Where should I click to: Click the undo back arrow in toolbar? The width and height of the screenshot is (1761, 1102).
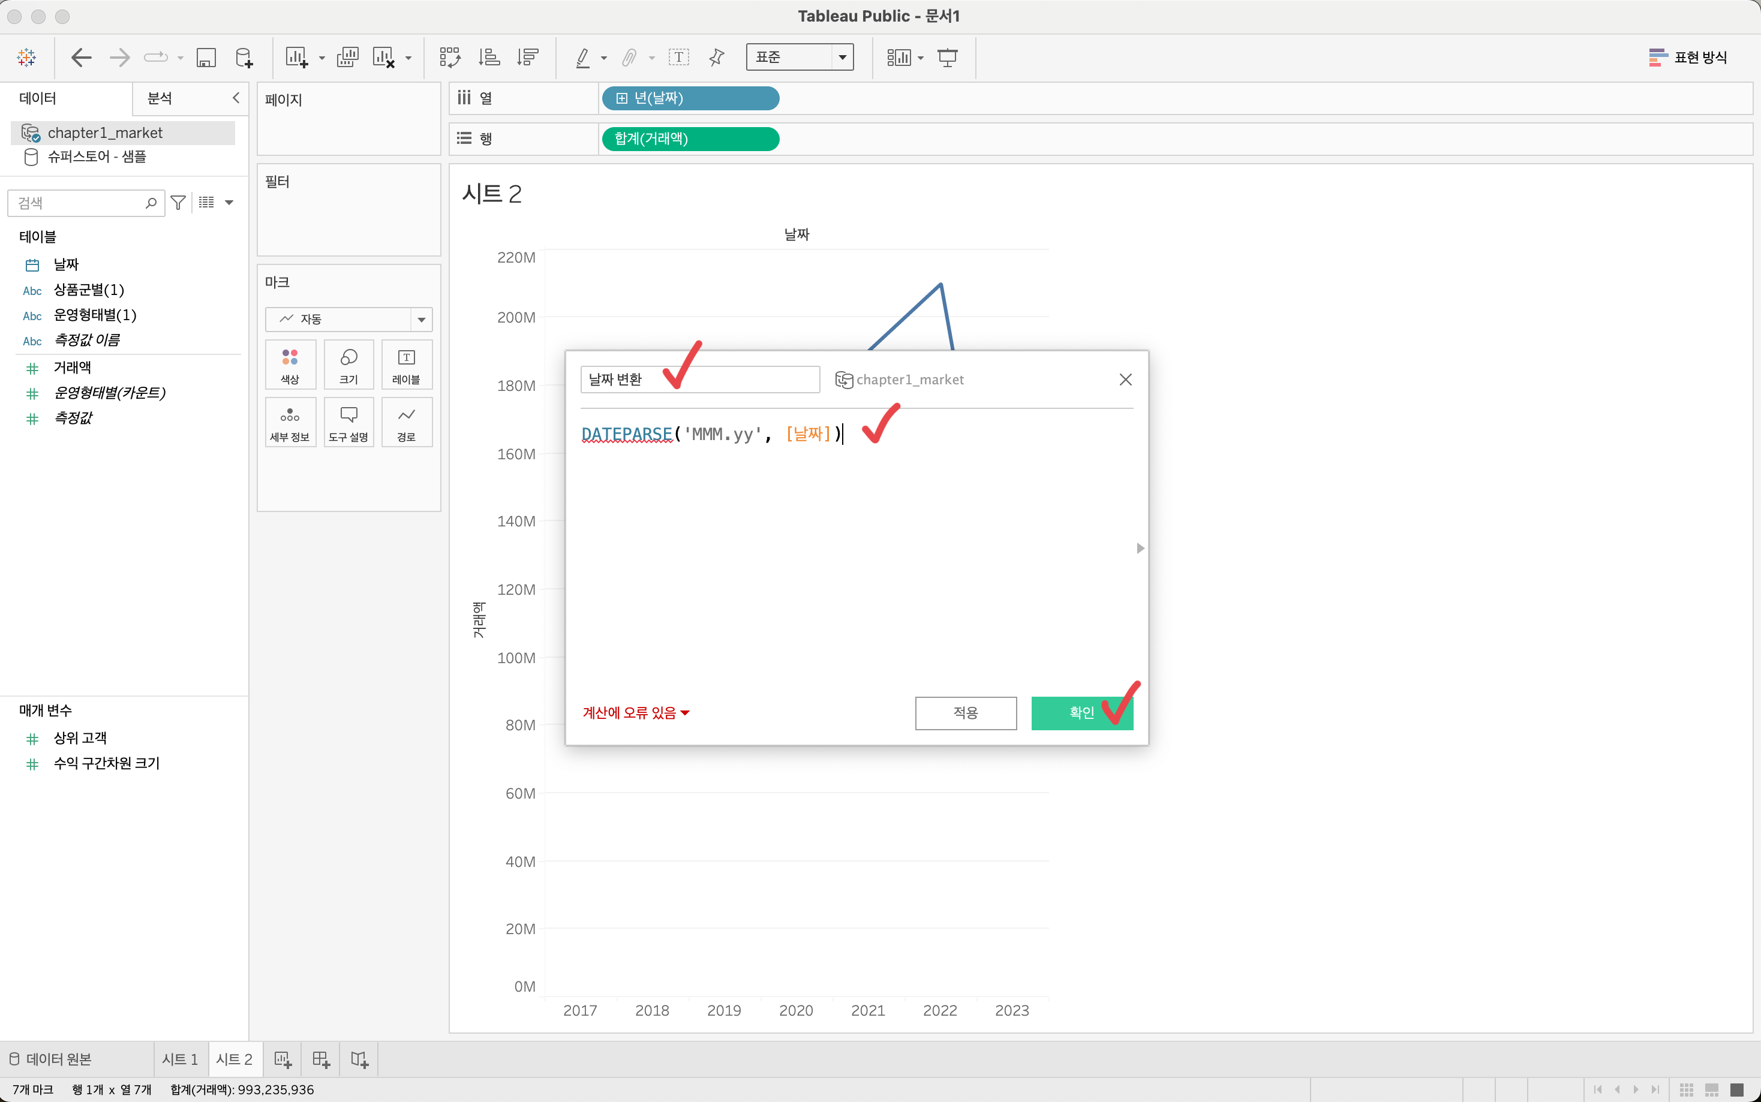(x=81, y=57)
